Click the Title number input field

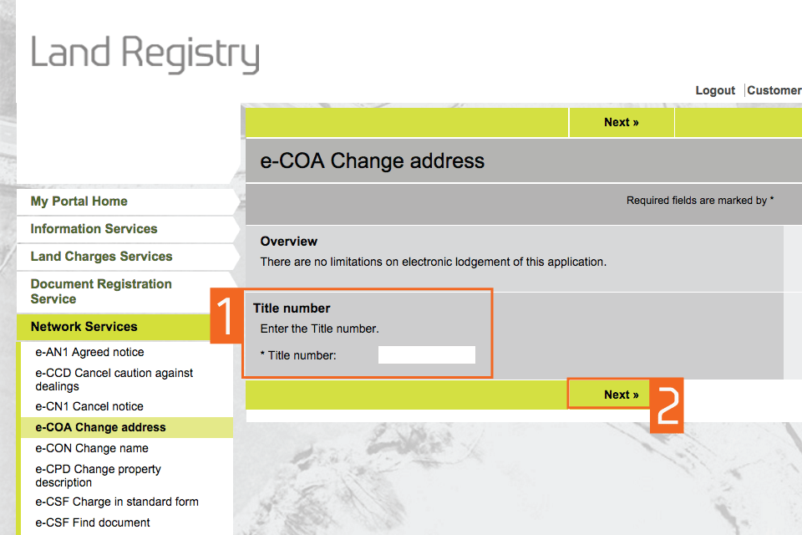pyautogui.click(x=426, y=355)
